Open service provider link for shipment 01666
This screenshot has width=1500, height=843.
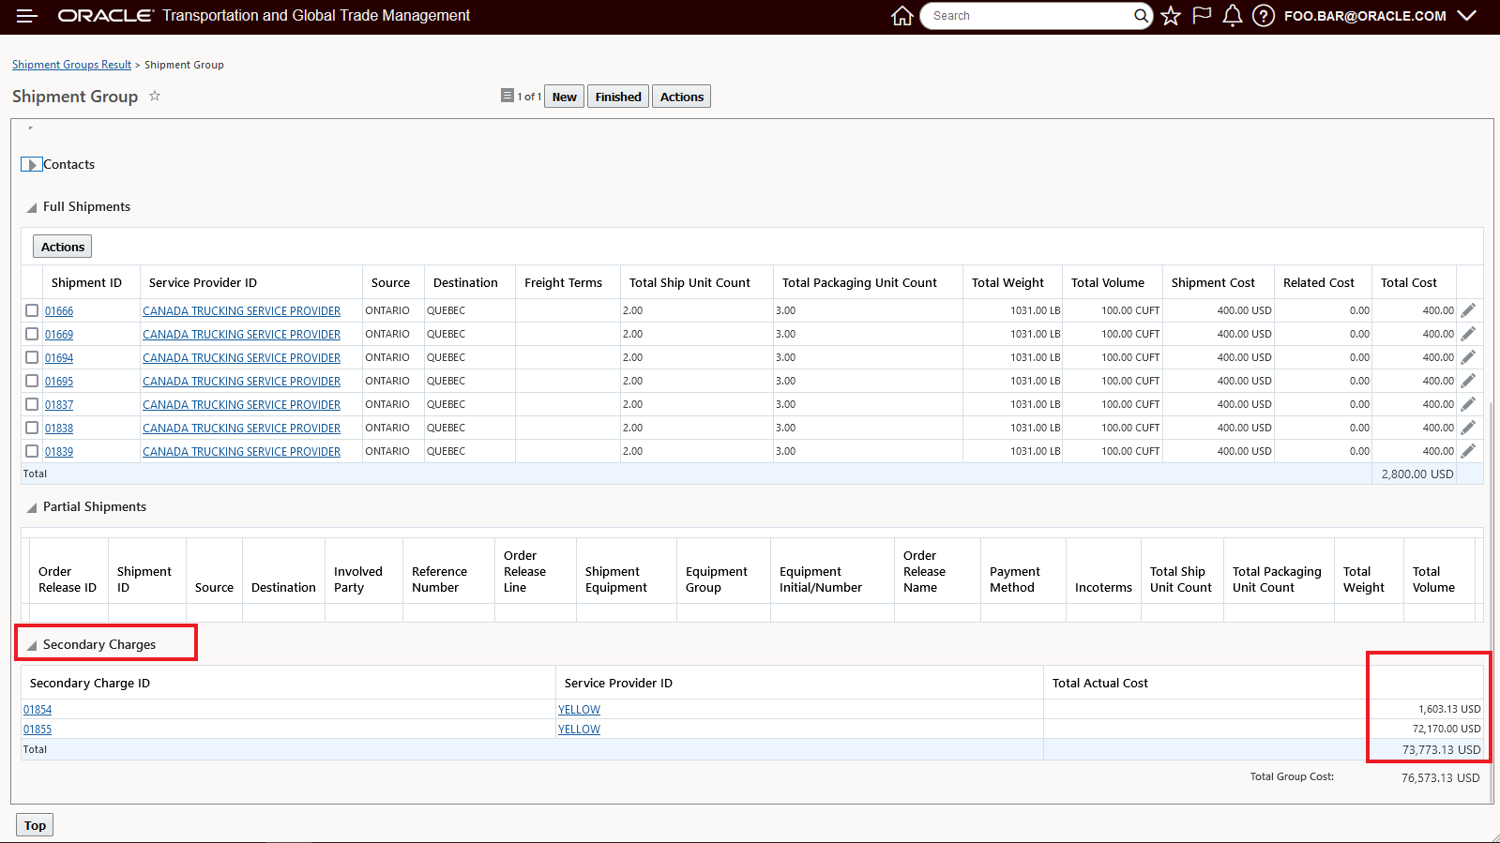coord(241,311)
